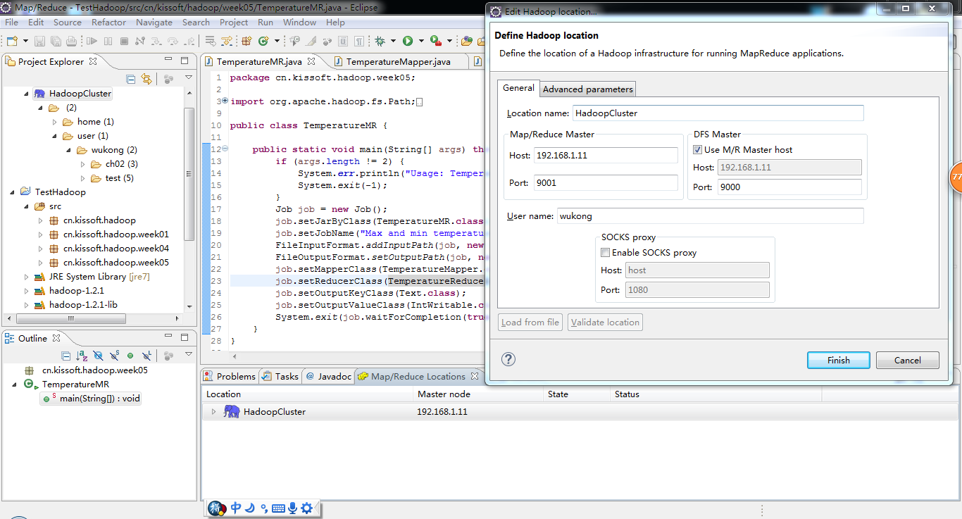This screenshot has height=519, width=962.
Task: Click the User name field
Action: tap(710, 215)
